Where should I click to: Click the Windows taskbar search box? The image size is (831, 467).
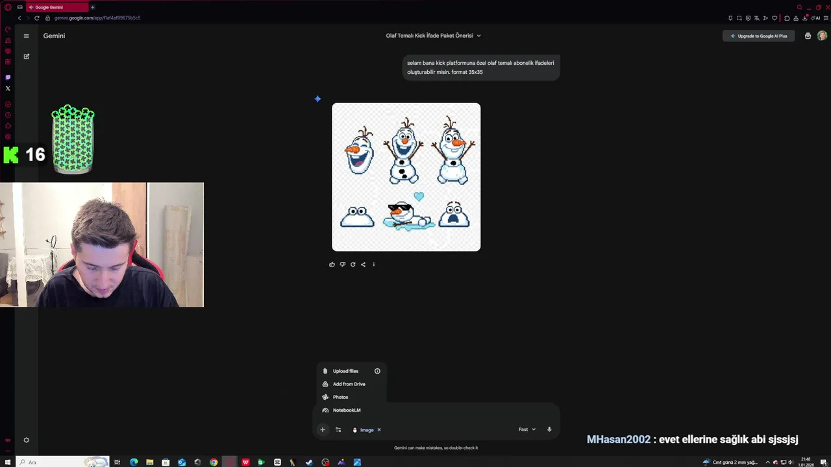(x=63, y=462)
